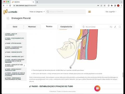Go to 1º Passo - Local do Procedimento
Screen dimensions: 125x94
[15, 34]
